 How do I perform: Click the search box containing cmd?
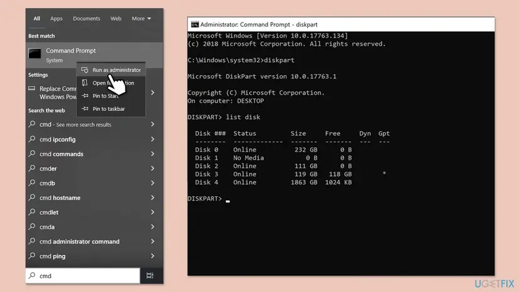[x=83, y=276]
